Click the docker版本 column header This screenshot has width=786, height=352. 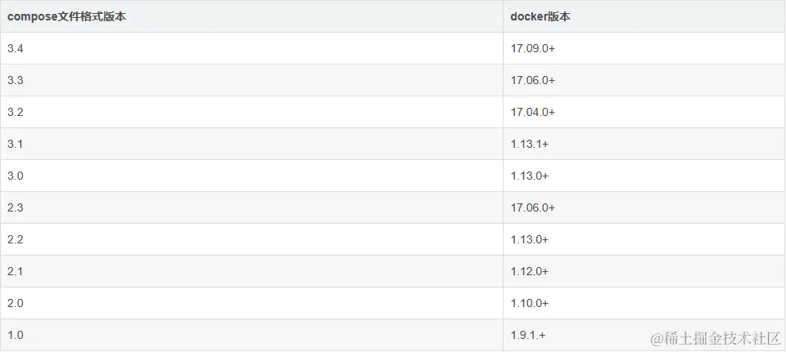coord(644,16)
